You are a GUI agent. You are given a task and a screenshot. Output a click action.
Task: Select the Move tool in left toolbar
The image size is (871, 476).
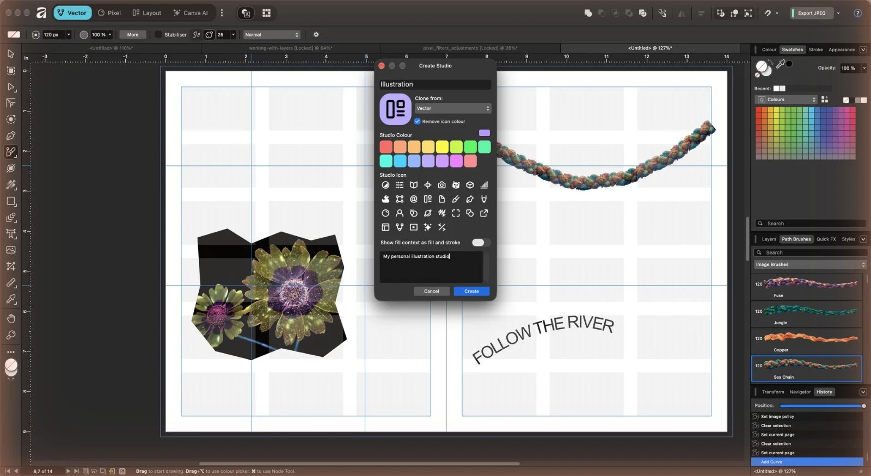click(10, 54)
